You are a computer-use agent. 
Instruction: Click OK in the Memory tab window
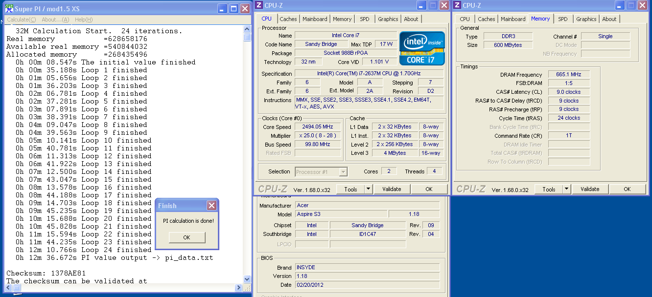click(x=627, y=189)
